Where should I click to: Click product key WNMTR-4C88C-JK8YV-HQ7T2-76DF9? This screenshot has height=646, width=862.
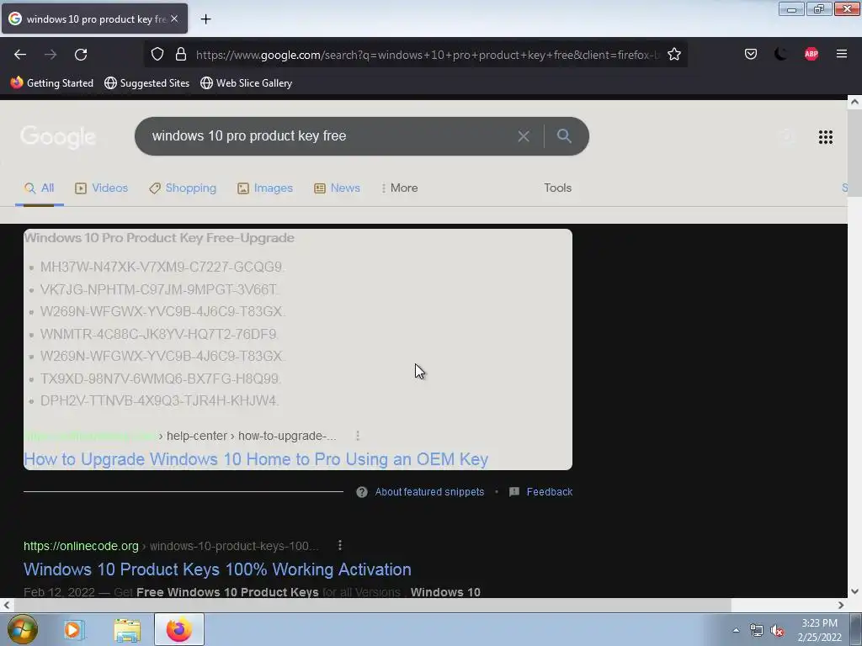(x=159, y=334)
